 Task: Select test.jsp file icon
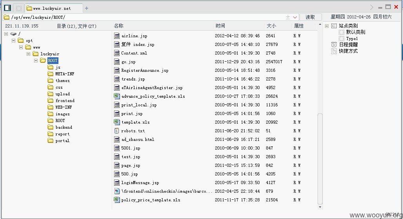click(117, 157)
